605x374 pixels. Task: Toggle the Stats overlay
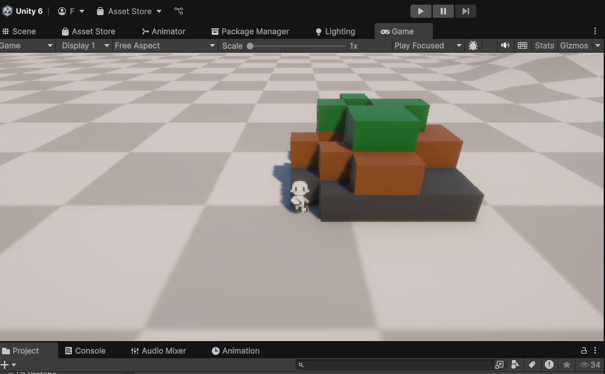[544, 45]
